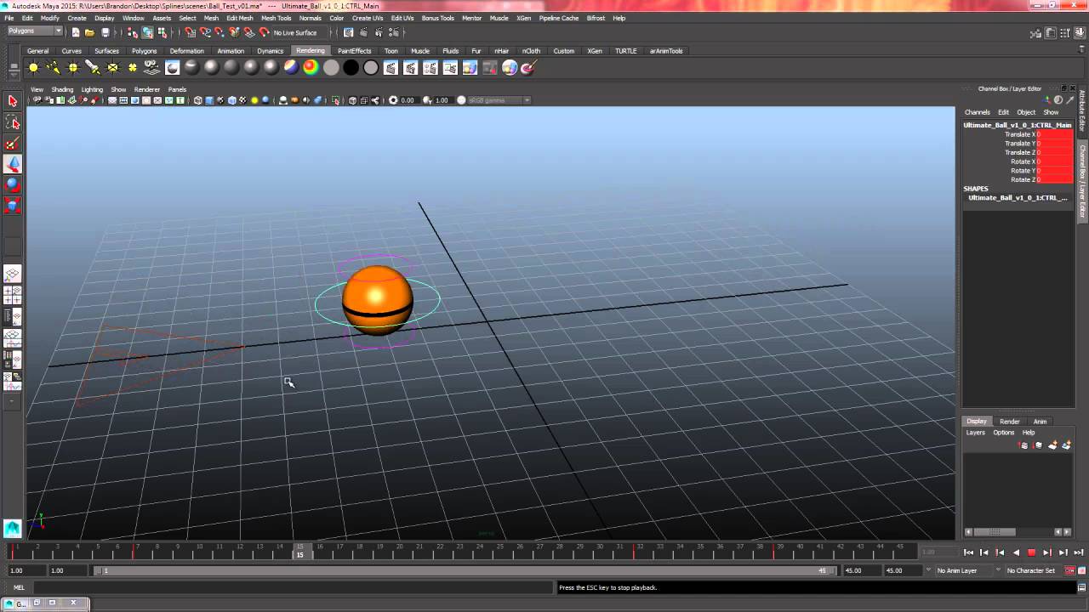Toggle select by hierarchy mode
Screen dimensions: 1089x612
point(132,32)
